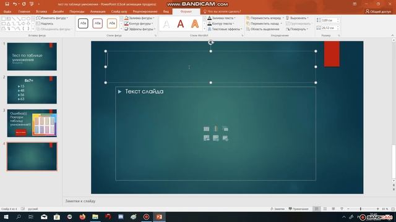Switch to the Переходы ribbon tab
The height and width of the screenshot is (222, 396).
tap(77, 12)
